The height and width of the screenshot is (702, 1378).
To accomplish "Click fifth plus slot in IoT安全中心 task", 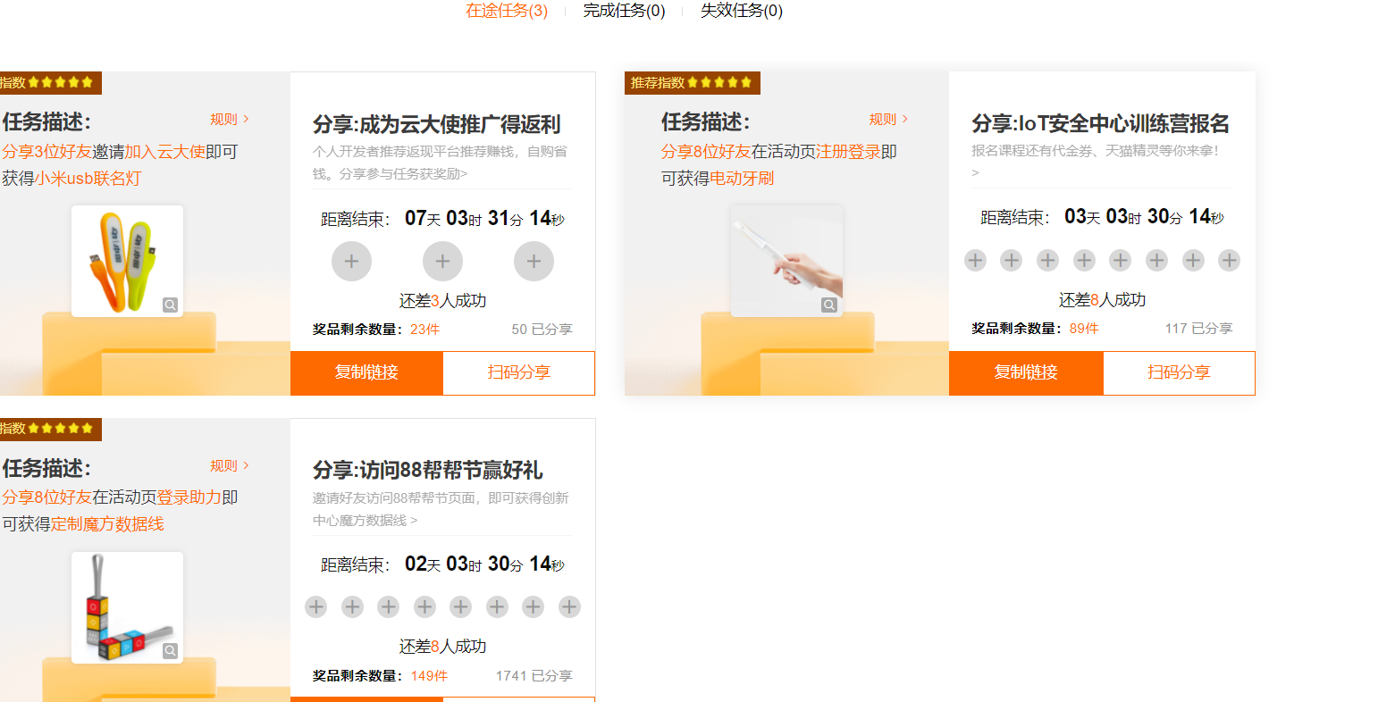I will coord(1120,260).
